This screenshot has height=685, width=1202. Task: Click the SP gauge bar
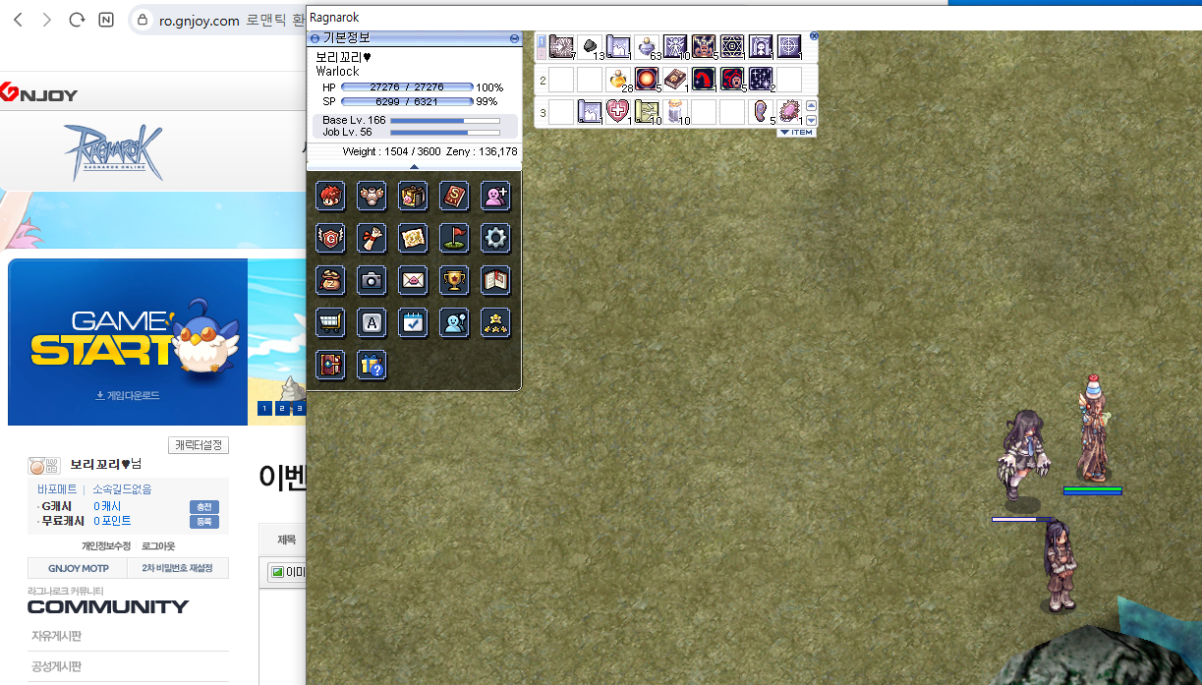point(407,101)
